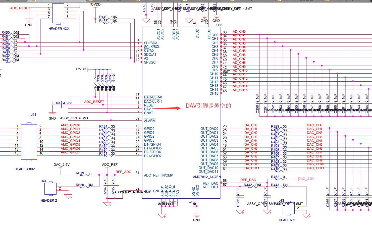Select the J41 header symbol body
This screenshot has width=372, height=225.
click(x=29, y=142)
